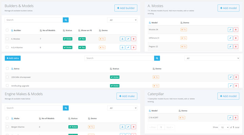
Task: Click the No demo badge for Offshore 31
Action: [184, 38]
